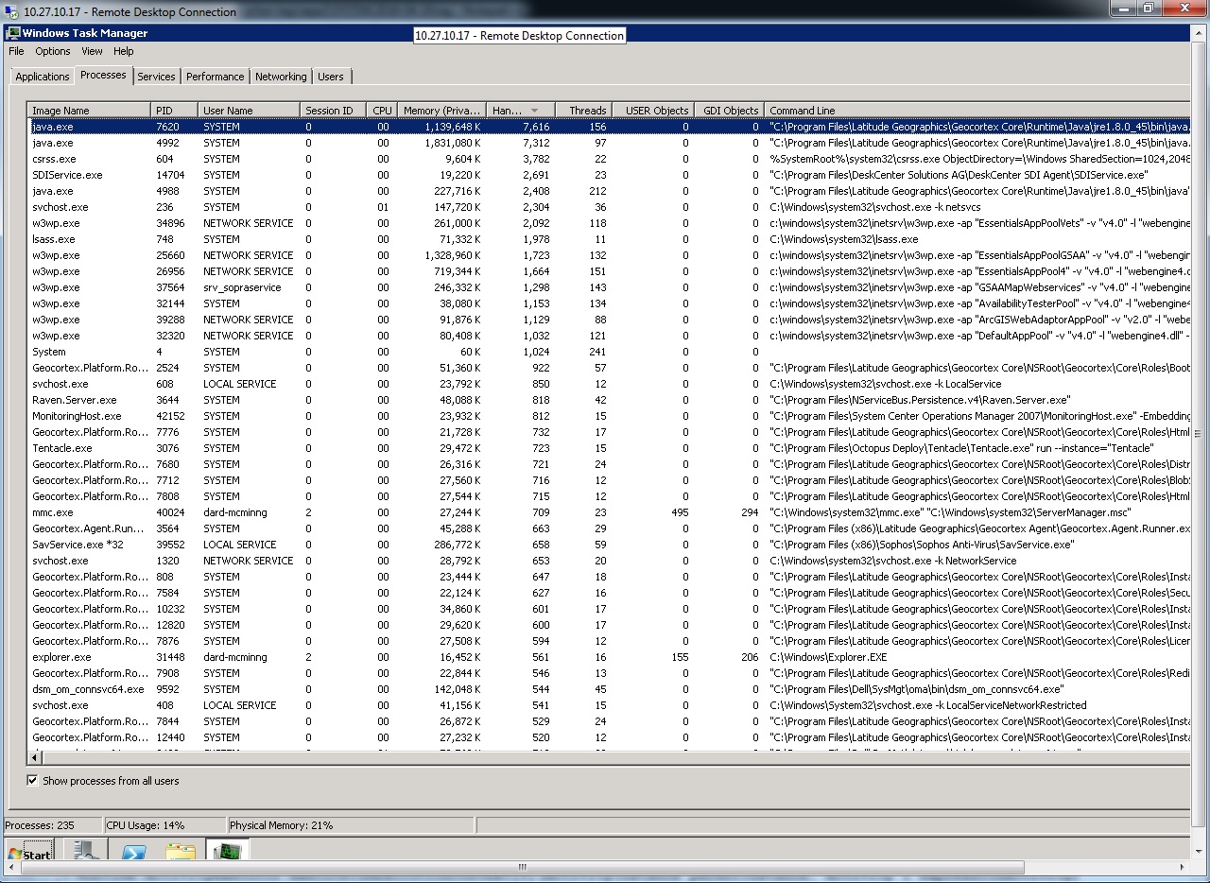Select the SDIService.exe process row
The image size is (1210, 883).
[x=609, y=175]
